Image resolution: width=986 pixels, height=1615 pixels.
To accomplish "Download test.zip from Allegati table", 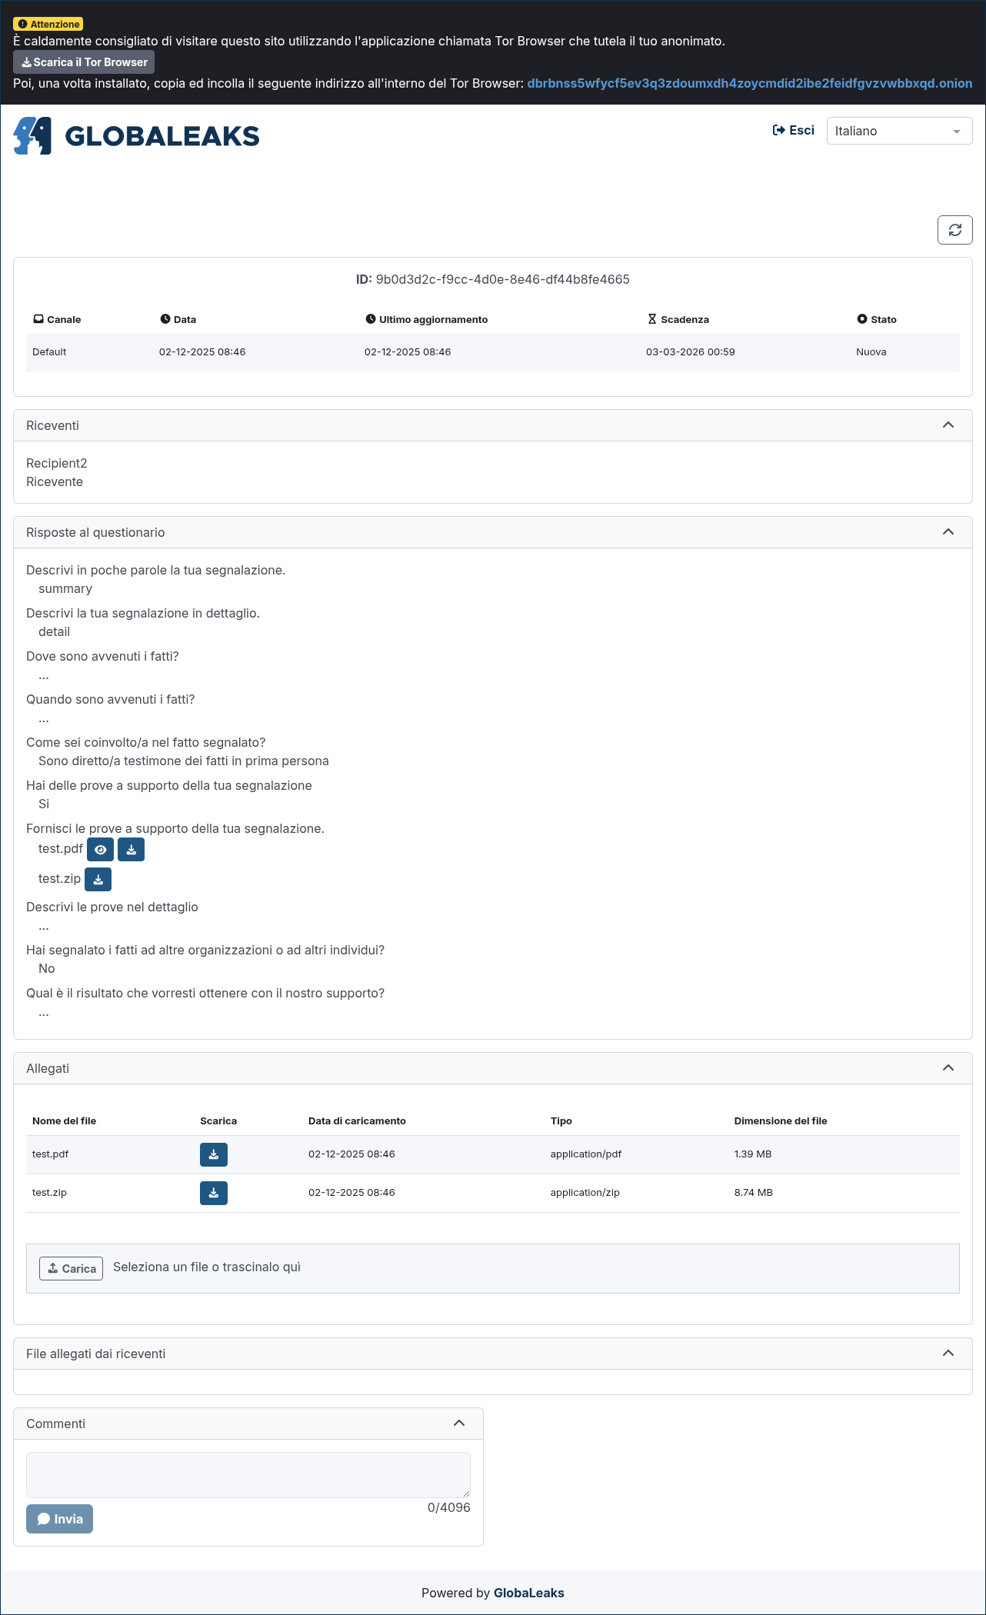I will point(214,1193).
